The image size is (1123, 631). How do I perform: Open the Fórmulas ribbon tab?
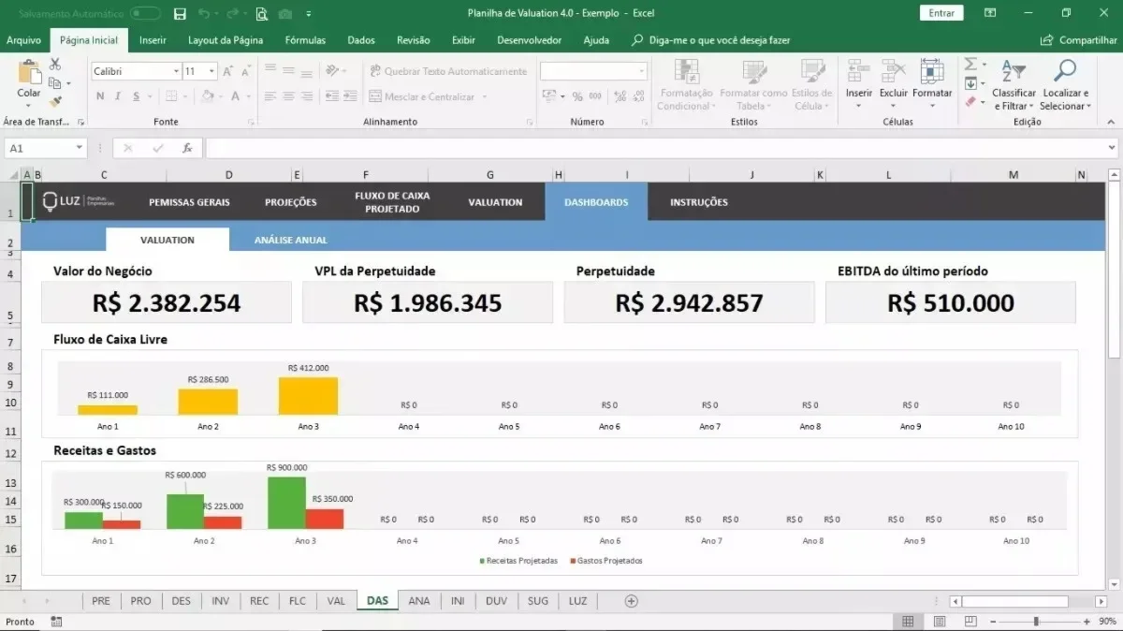pos(305,40)
